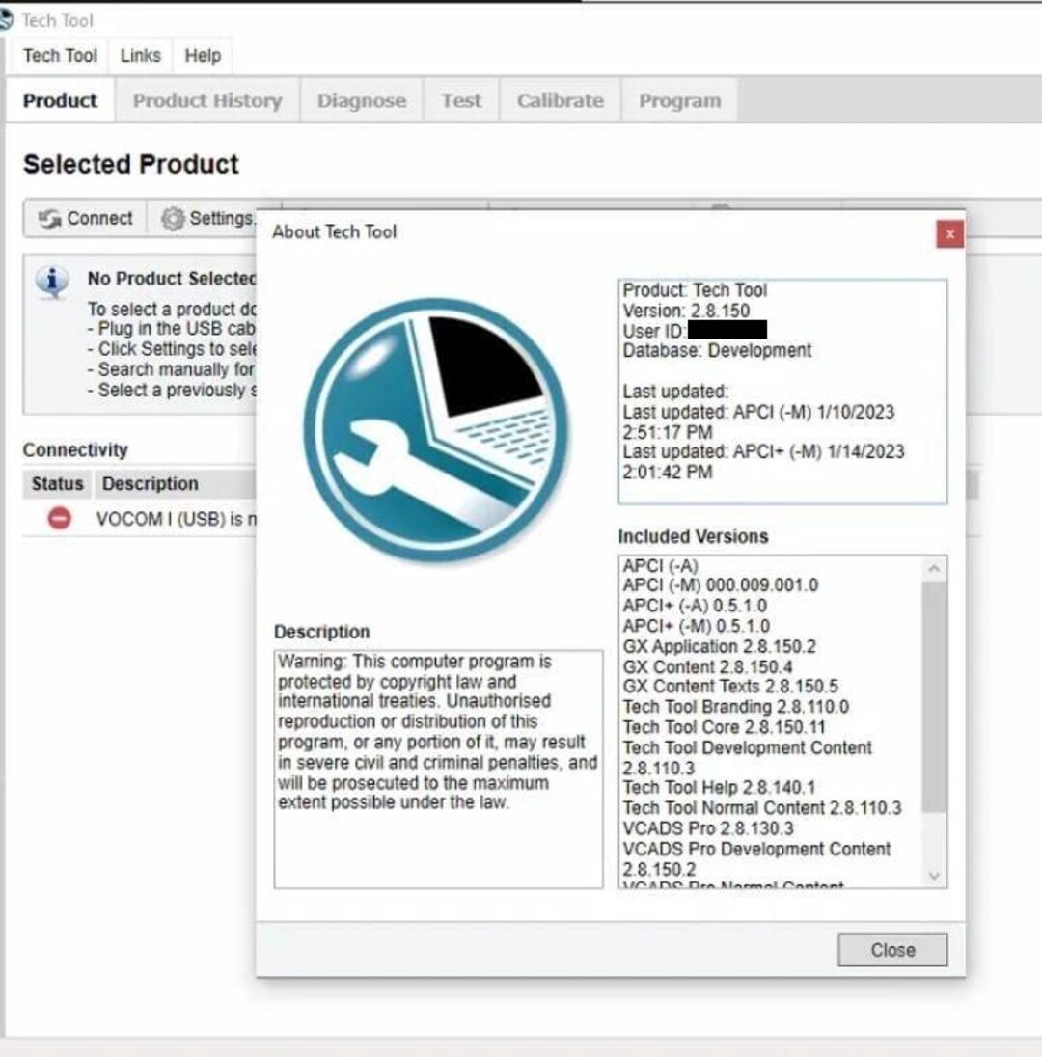Open the Help menu

point(202,55)
